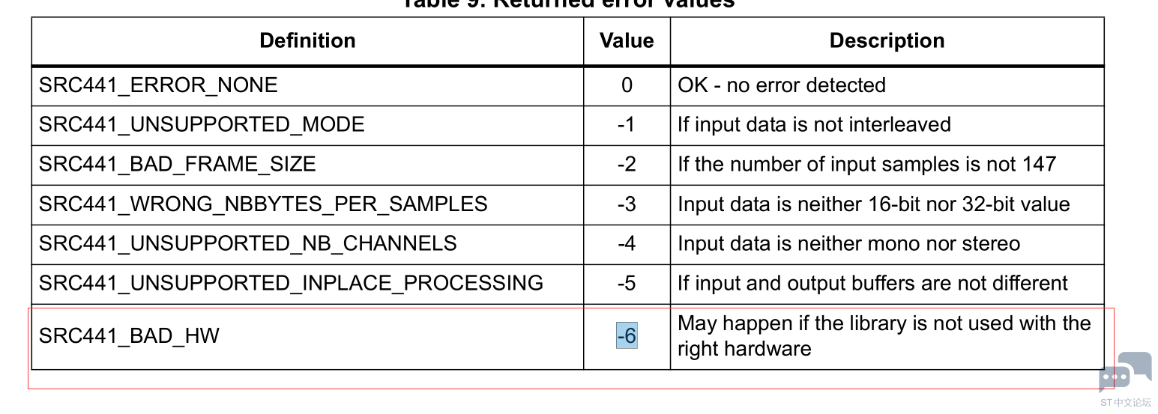This screenshot has height=414, width=1158.
Task: Click SRC441_UNSUPPORTED_NB_CHANNELS definition
Action: pos(248,243)
